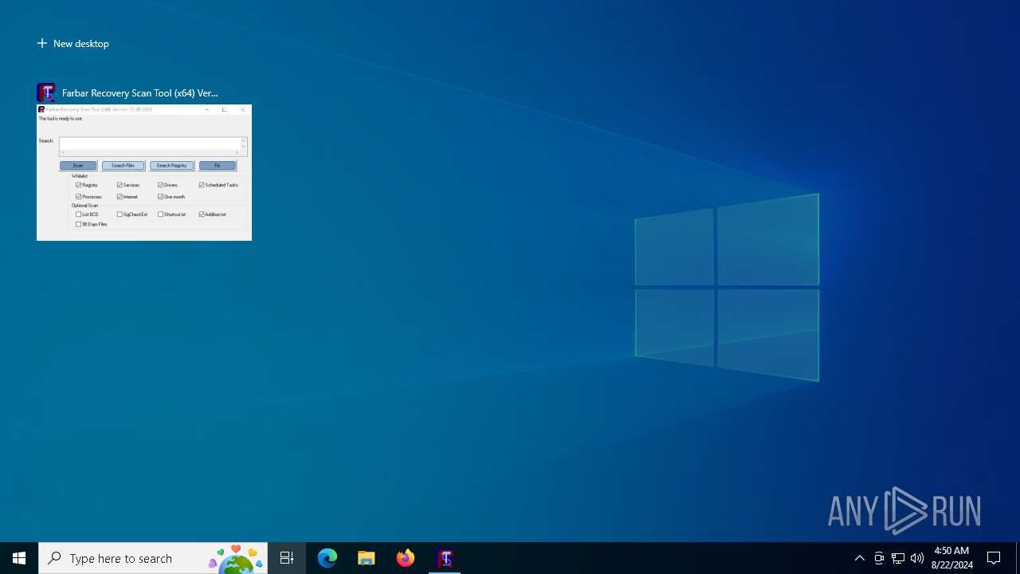Open the Windows Start menu
The width and height of the screenshot is (1020, 574).
pos(19,558)
